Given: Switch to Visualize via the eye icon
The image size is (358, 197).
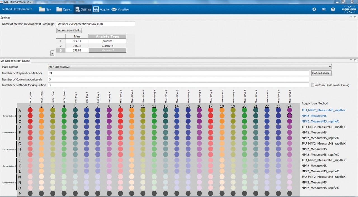Looking at the screenshot, I should pyautogui.click(x=114, y=9).
